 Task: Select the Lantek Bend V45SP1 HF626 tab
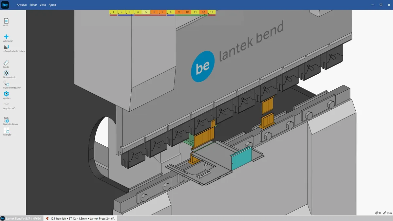[x=21, y=218]
